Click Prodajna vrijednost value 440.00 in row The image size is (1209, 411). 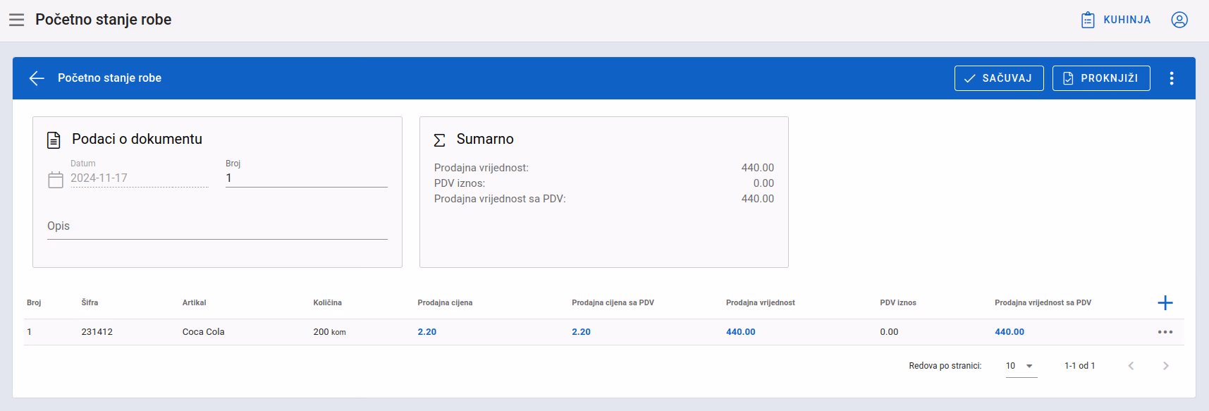[x=740, y=332]
